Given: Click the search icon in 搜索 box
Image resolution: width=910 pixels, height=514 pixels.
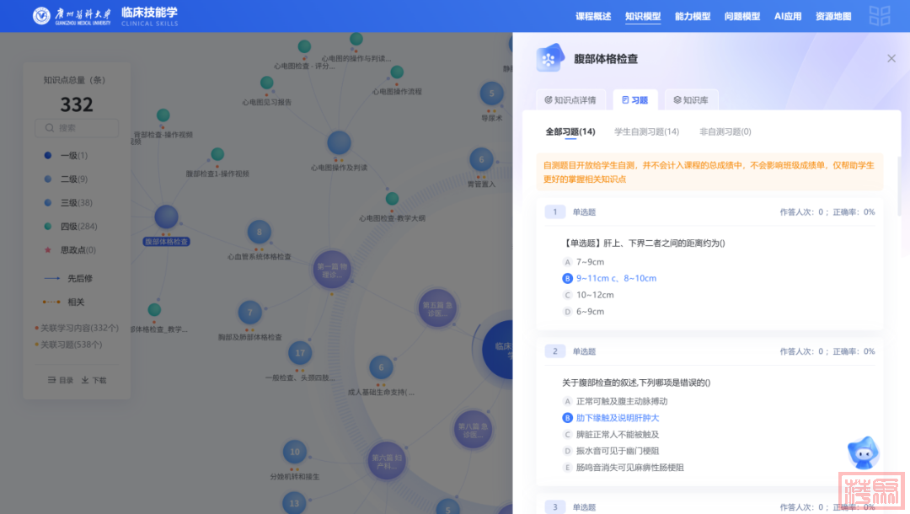Looking at the screenshot, I should click(48, 128).
